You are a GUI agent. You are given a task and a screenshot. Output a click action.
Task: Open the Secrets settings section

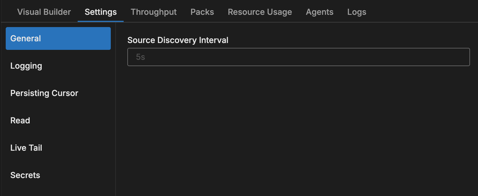point(25,175)
